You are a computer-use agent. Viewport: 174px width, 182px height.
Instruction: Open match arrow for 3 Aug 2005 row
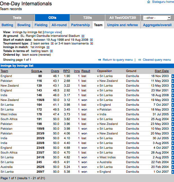tap(173, 143)
